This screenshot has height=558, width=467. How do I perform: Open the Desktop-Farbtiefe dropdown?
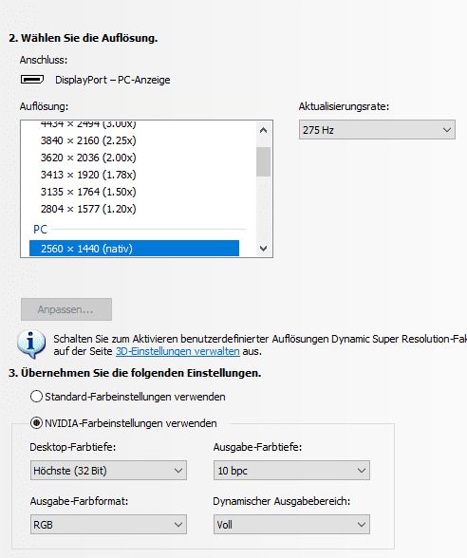click(x=108, y=471)
